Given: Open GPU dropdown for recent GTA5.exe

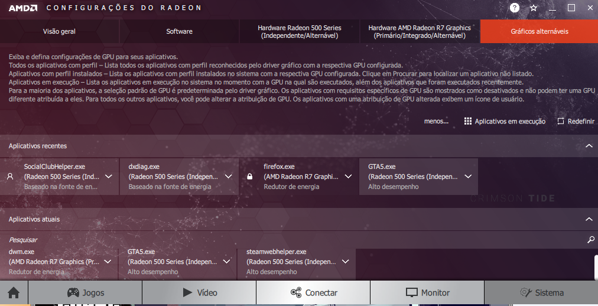Looking at the screenshot, I should pyautogui.click(x=468, y=177).
